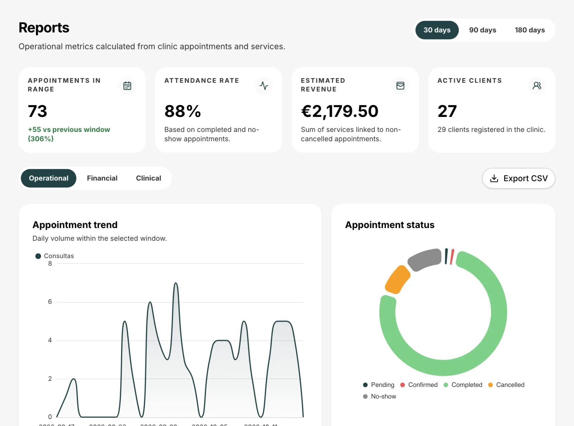Toggle the Cancelled legend entry
The width and height of the screenshot is (574, 426).
tap(507, 385)
